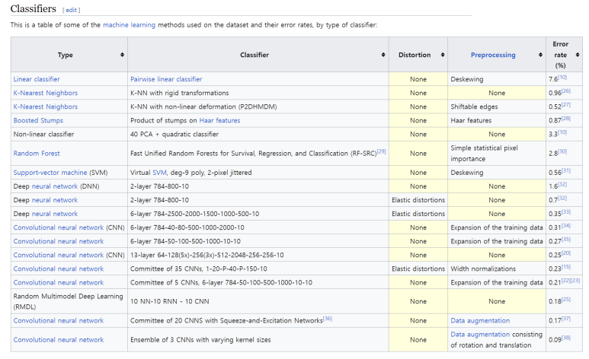Image resolution: width=589 pixels, height=359 pixels.
Task: Open Convolutional neural network link in Committee of 35 row
Action: tap(58, 269)
